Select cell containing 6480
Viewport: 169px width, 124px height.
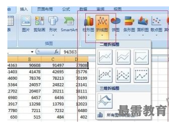pyautogui.click(x=76, y=111)
